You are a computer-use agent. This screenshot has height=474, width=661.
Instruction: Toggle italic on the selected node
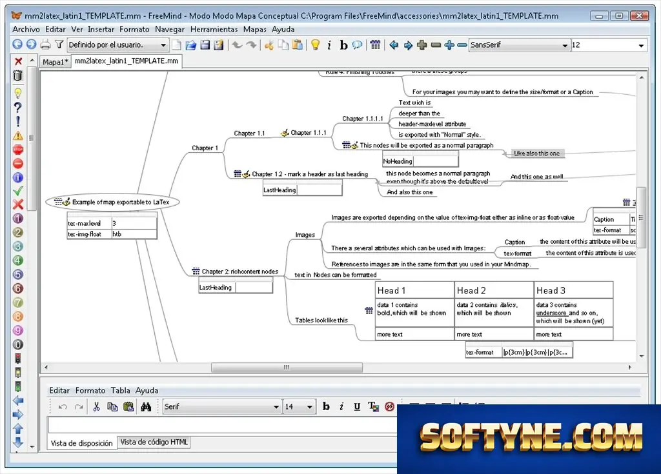click(329, 44)
